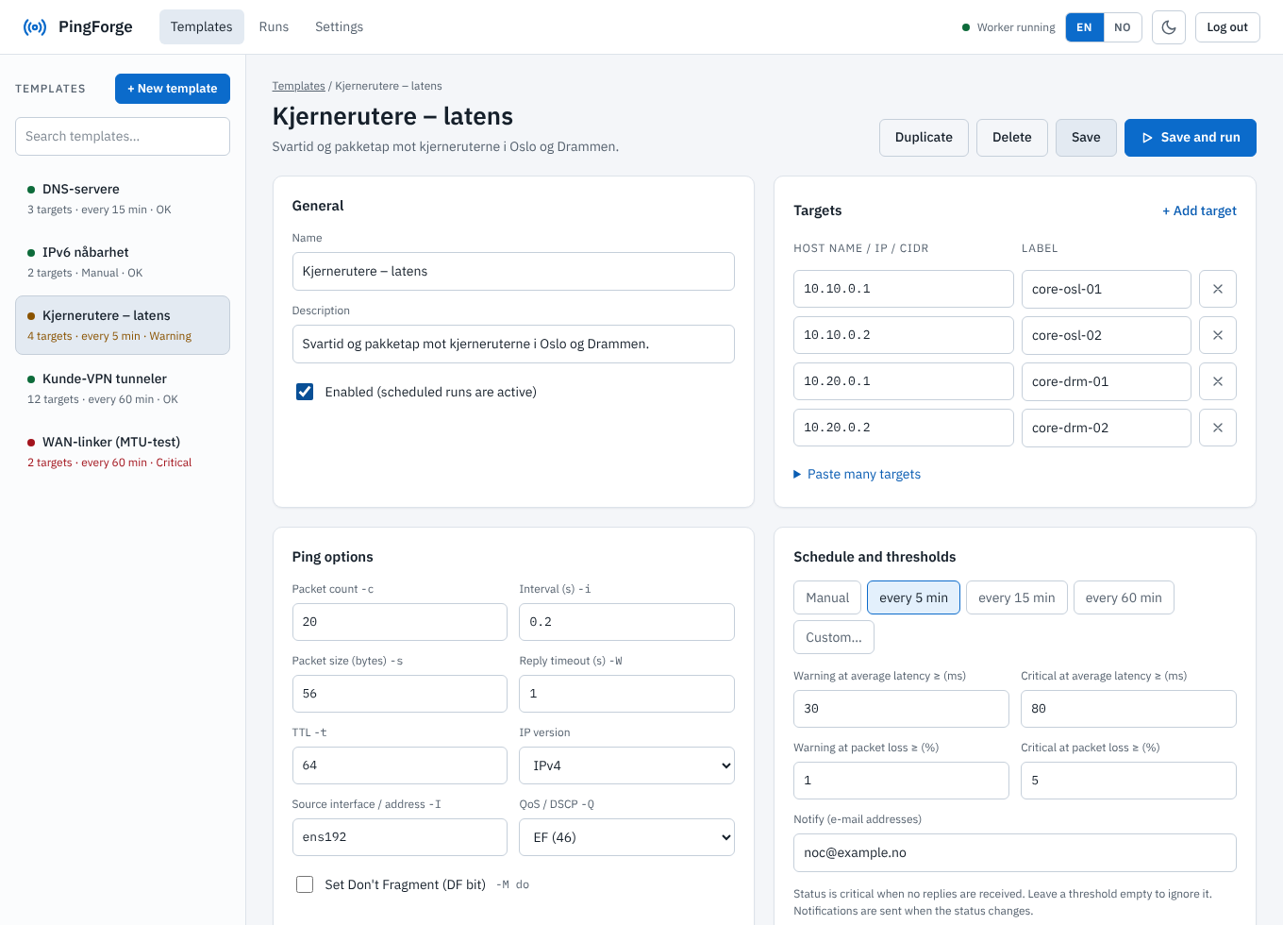The image size is (1283, 925).
Task: Click the Notify e-mail addresses field
Action: coord(1015,853)
